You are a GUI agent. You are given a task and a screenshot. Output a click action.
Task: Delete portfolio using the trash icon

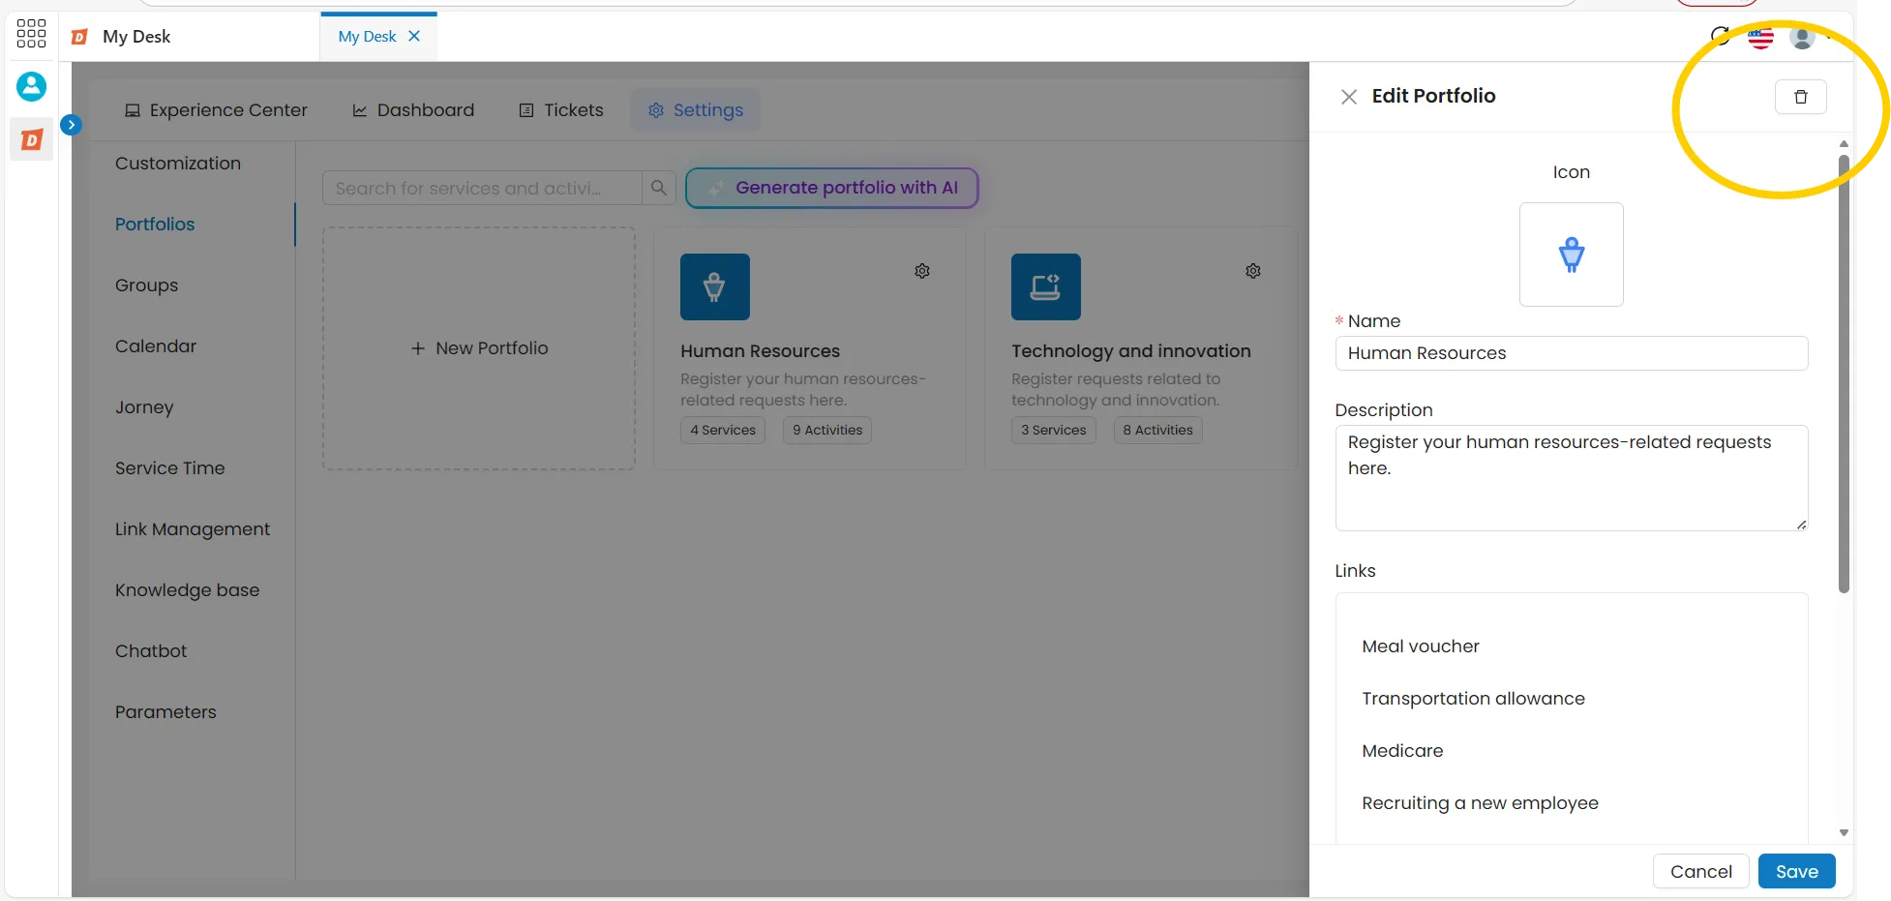pyautogui.click(x=1800, y=97)
